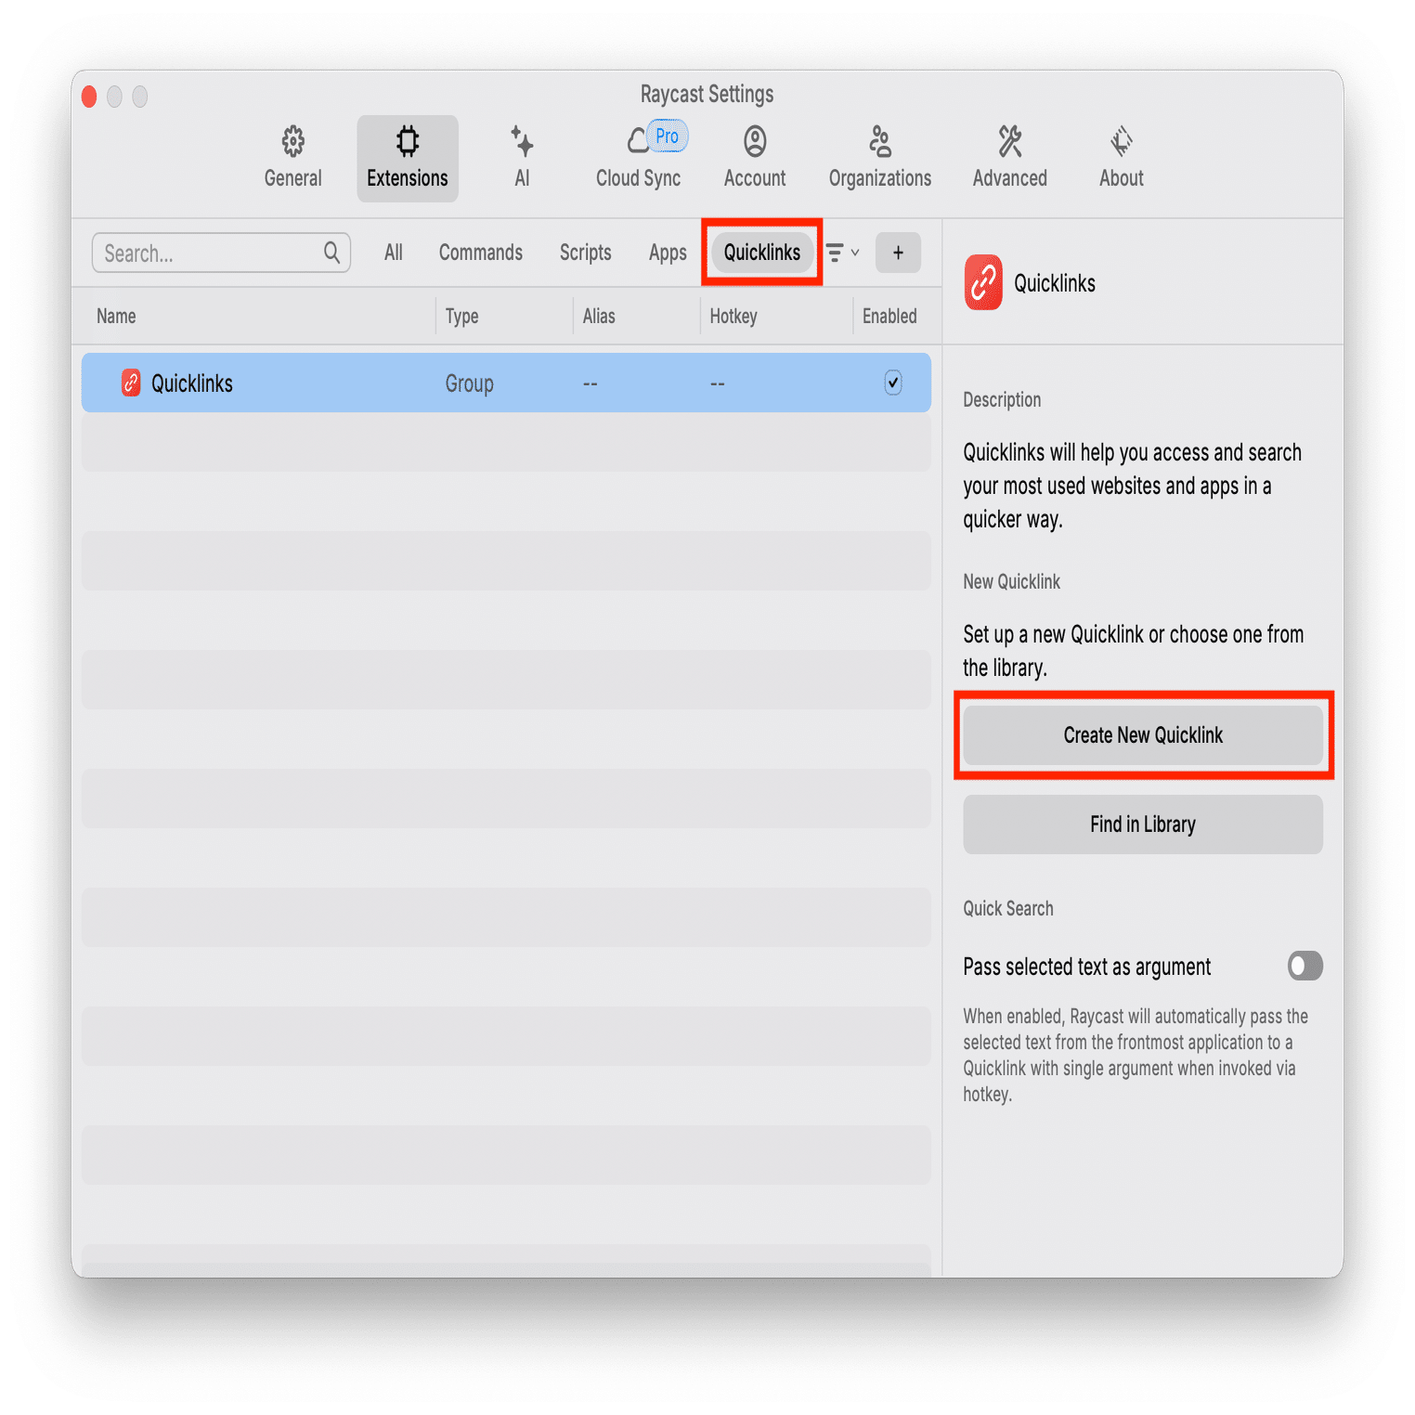Select the Quicklinks group row
1415x1415 pixels.
click(x=506, y=383)
